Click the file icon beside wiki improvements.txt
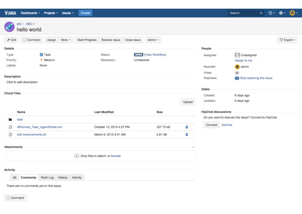This screenshot has width=302, height=214. point(10,135)
